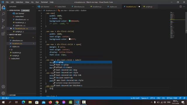Click the Live Server Port 5500 status

(x=172, y=98)
